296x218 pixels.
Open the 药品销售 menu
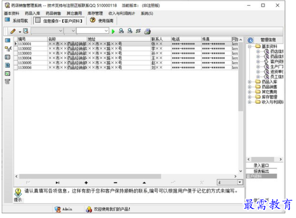pyautogui.click(x=53, y=13)
